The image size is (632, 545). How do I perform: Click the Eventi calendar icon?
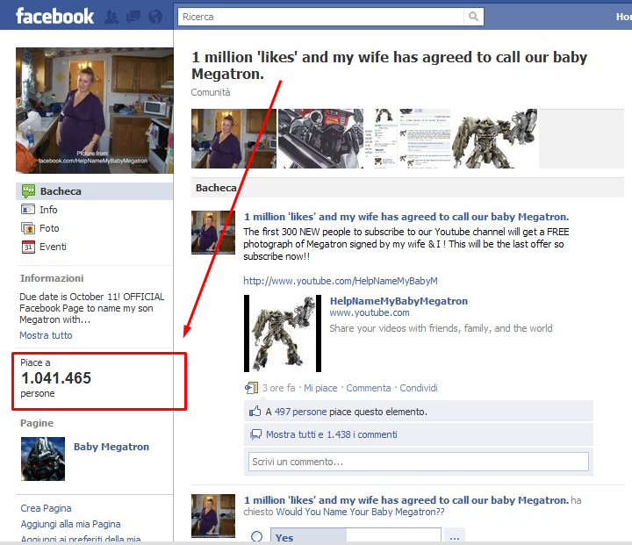pyautogui.click(x=28, y=247)
